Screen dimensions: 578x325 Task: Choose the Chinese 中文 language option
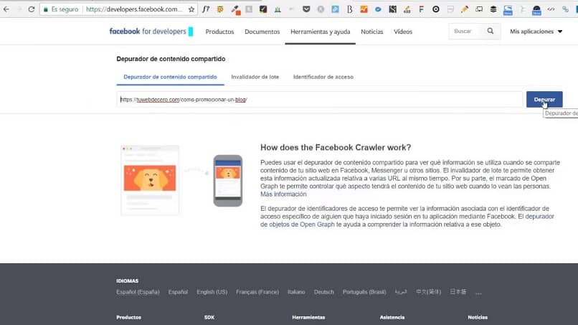coord(428,292)
